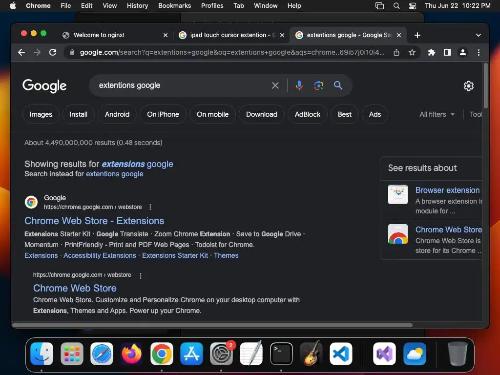Screen dimensions: 500x375
Task: Launch Firefox from the dock
Action: (132, 354)
